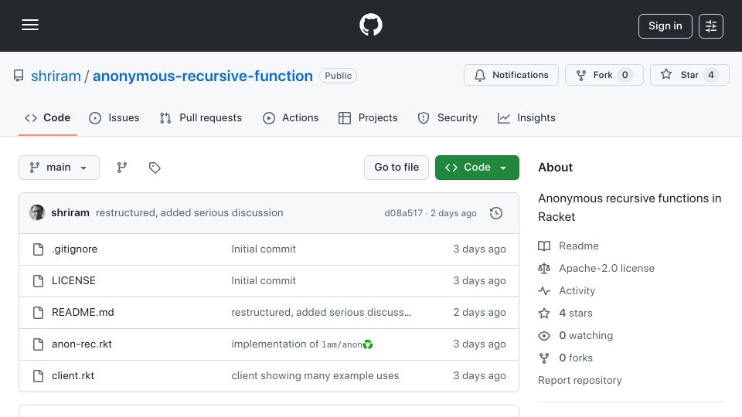Click shriram's avatar in the commit row
The width and height of the screenshot is (742, 417).
tap(37, 213)
